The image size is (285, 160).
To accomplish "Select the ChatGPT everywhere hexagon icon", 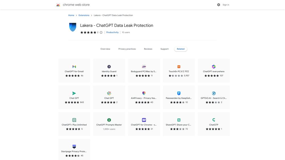I will click(x=213, y=67).
